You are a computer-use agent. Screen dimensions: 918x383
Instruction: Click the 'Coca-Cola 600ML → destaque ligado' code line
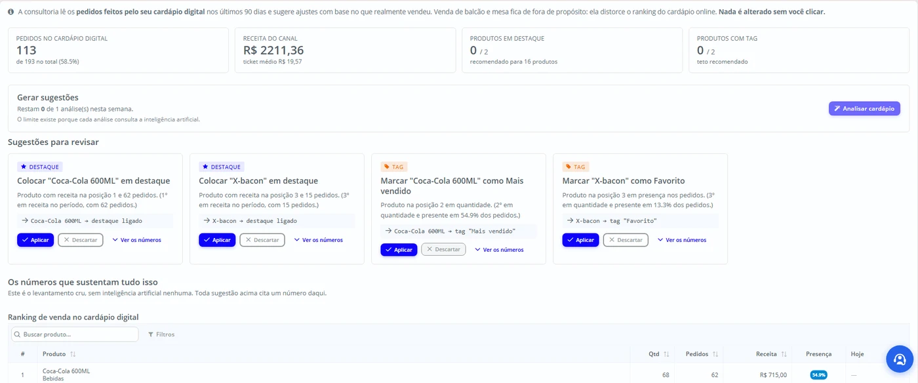click(x=95, y=221)
